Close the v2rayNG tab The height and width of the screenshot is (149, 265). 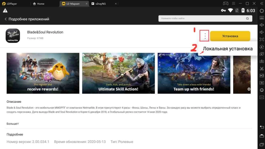[116, 4]
